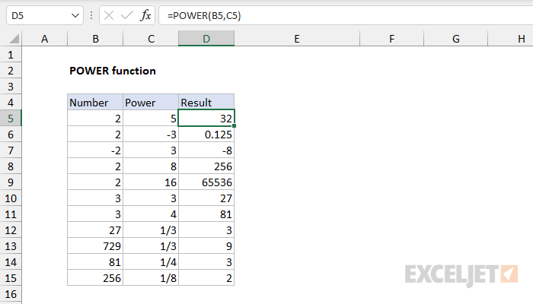Expand the Name Box dropdown arrow
Viewport: 533px width, 304px height.
pos(75,16)
